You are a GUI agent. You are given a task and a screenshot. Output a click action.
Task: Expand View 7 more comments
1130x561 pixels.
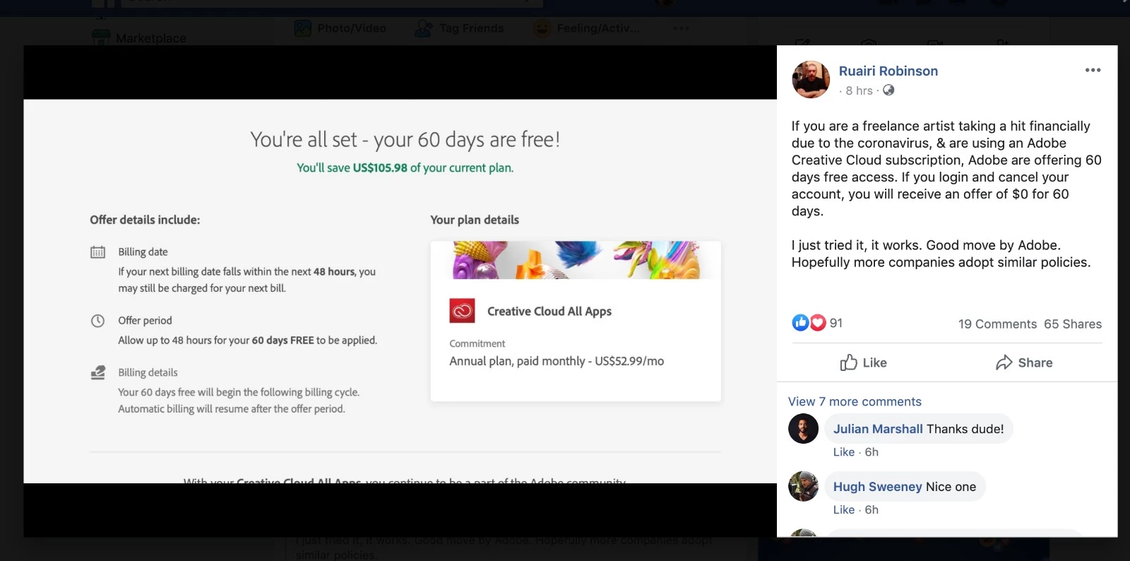point(855,401)
